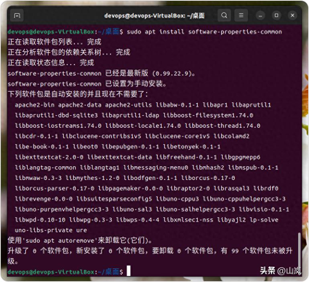This screenshot has width=309, height=282.
Task: Click package name 'libcolamd2'
Action: (x=232, y=136)
